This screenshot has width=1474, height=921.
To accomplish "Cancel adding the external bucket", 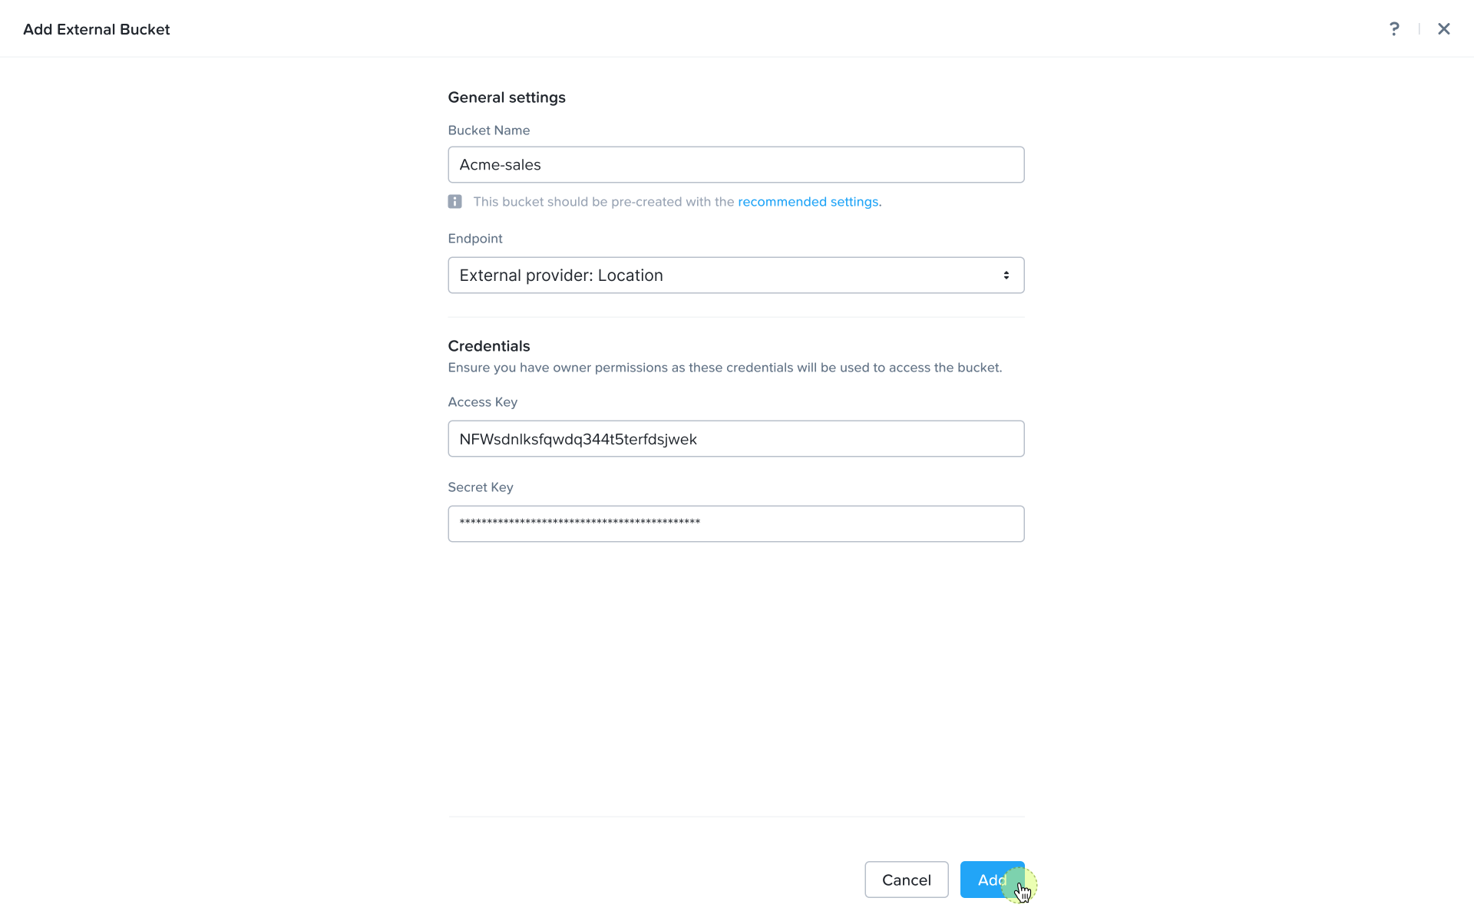I will point(907,880).
